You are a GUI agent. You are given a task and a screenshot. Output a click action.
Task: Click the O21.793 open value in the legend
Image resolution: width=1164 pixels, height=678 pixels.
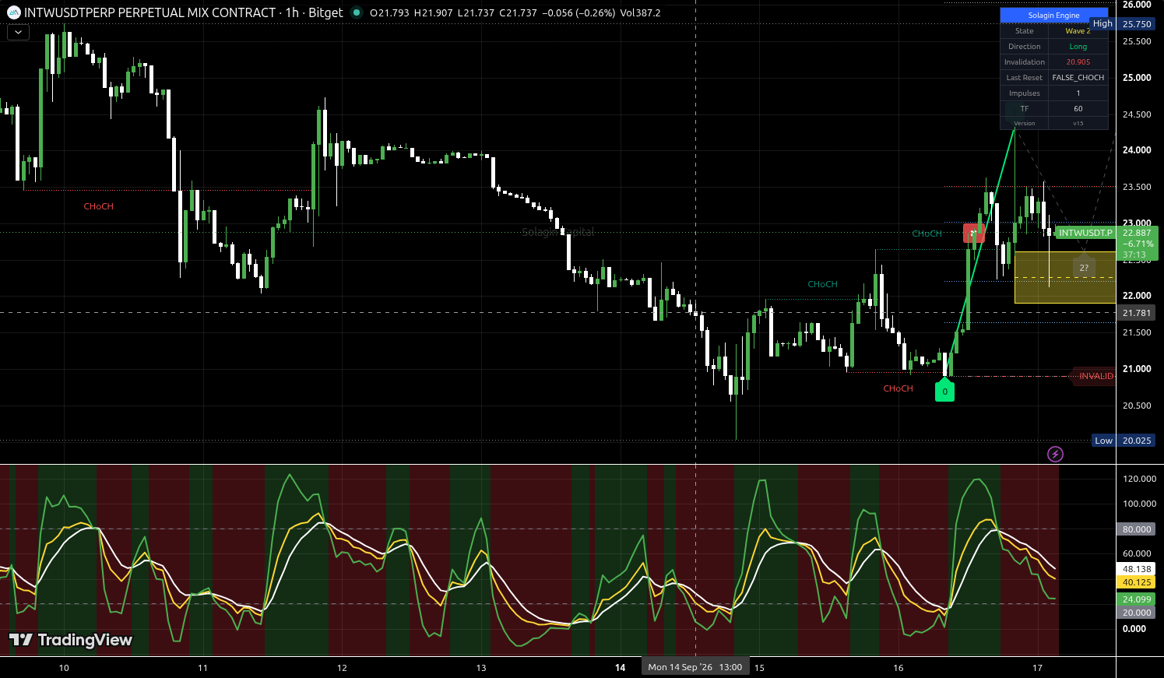pyautogui.click(x=390, y=12)
